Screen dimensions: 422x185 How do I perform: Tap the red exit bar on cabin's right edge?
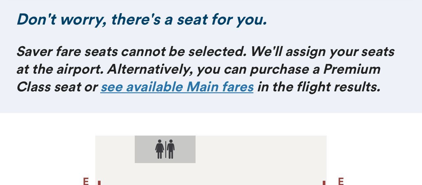(x=324, y=183)
